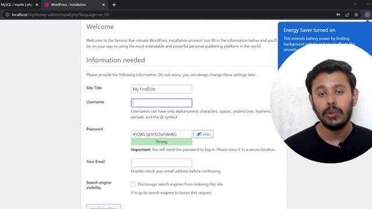The height and width of the screenshot is (209, 372).
Task: Hide the password using the Hide button
Action: (203, 134)
